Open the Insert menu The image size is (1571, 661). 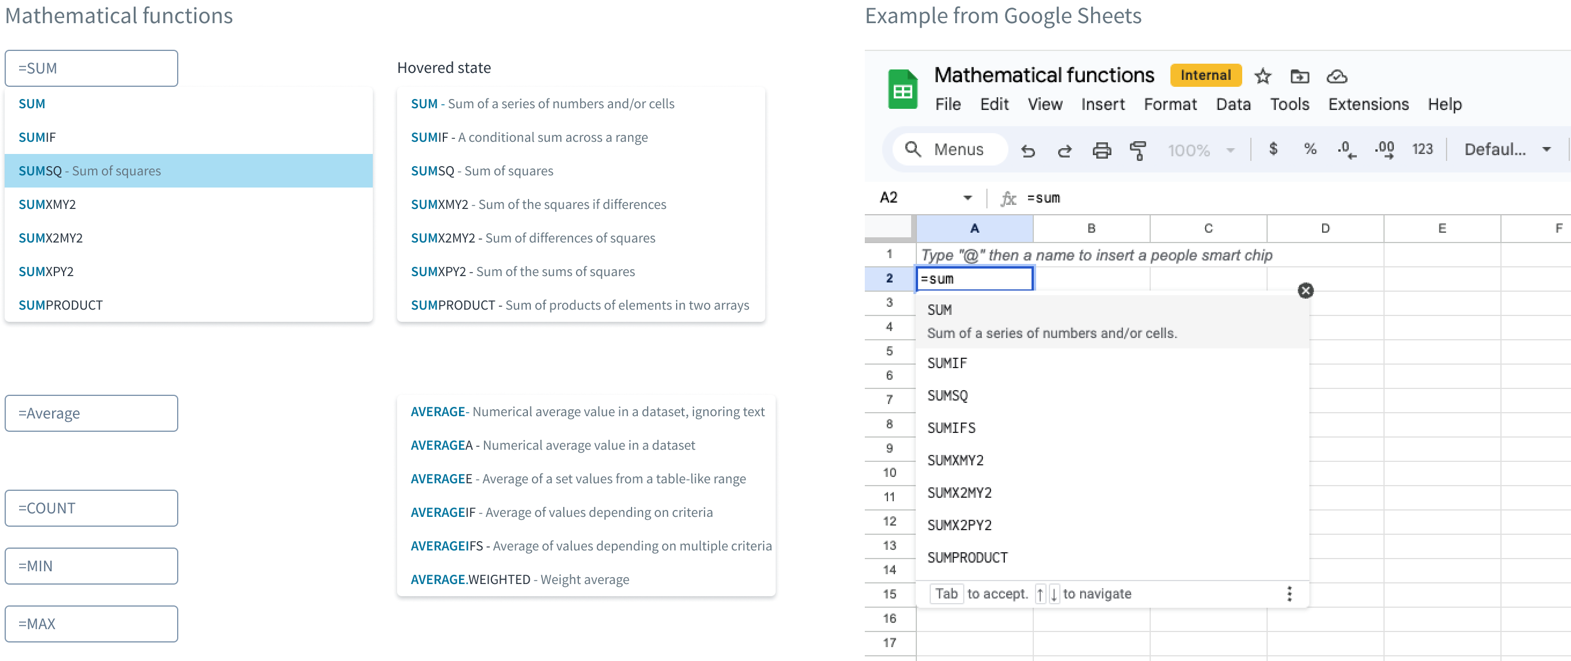(1103, 104)
